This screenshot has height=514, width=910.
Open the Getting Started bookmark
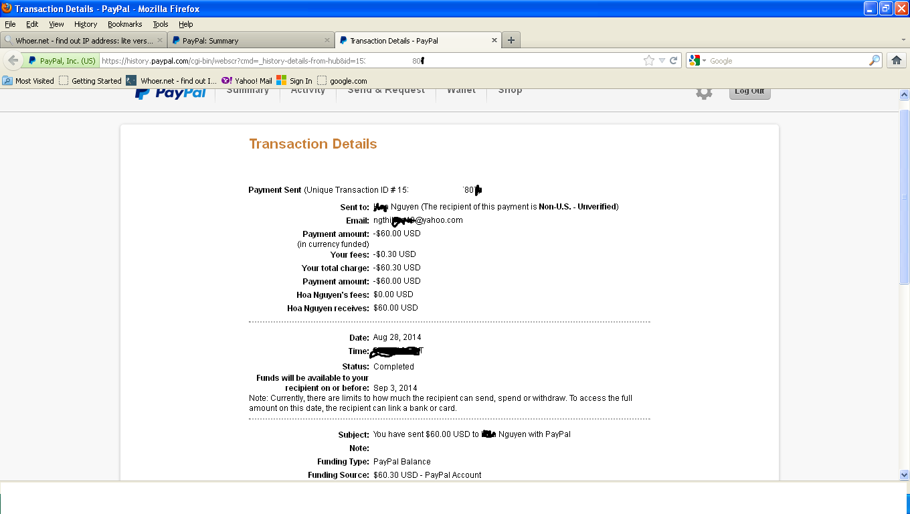click(90, 81)
